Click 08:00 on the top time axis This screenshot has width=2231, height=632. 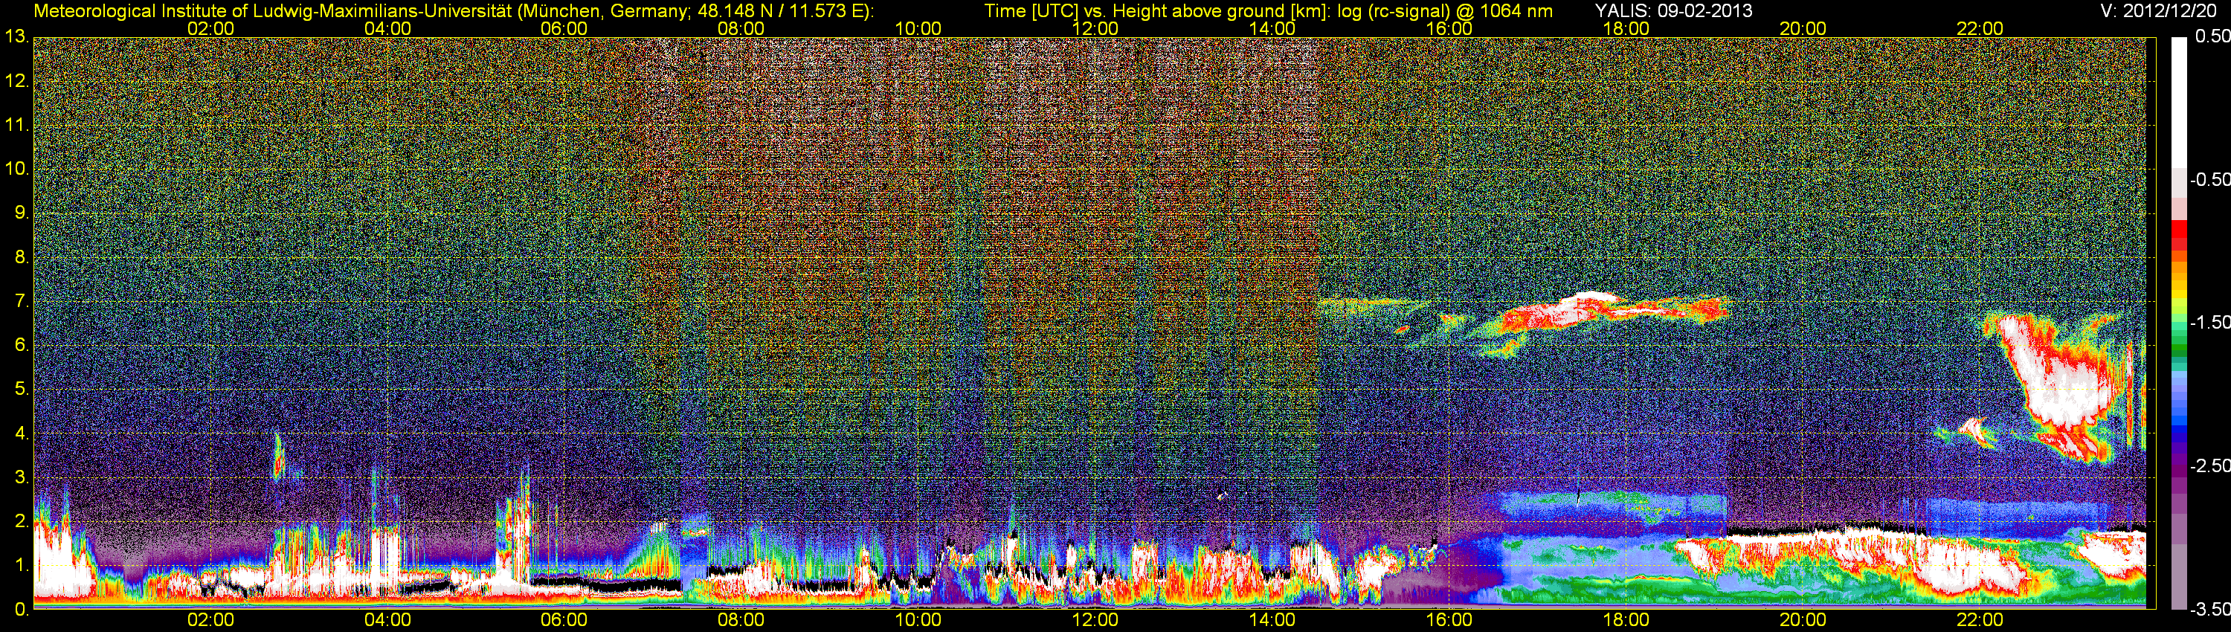coord(741,28)
